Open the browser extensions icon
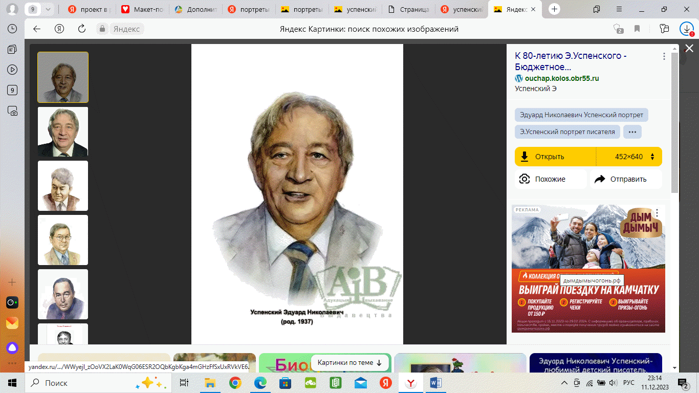The width and height of the screenshot is (699, 393). pyautogui.click(x=664, y=29)
